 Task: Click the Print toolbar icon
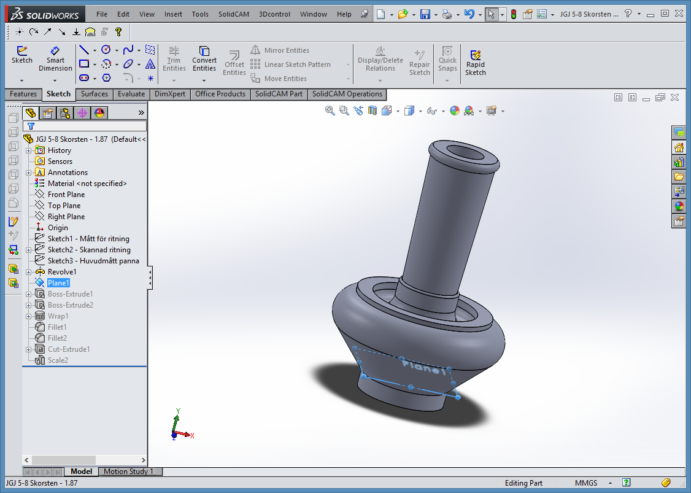[447, 14]
